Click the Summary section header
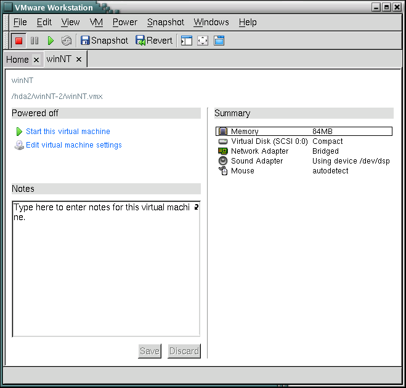Viewport: 406px width, 388px height. [x=304, y=113]
